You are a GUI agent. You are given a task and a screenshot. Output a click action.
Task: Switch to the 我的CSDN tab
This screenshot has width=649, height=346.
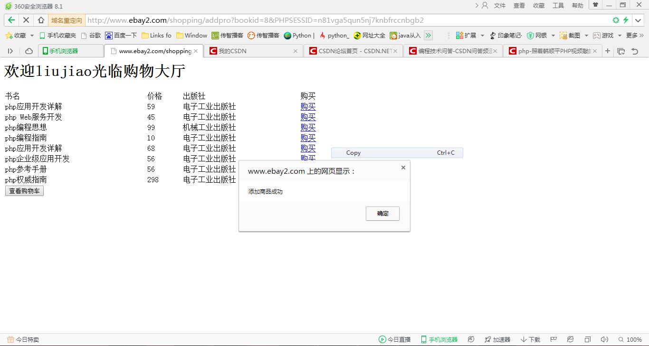tap(254, 51)
